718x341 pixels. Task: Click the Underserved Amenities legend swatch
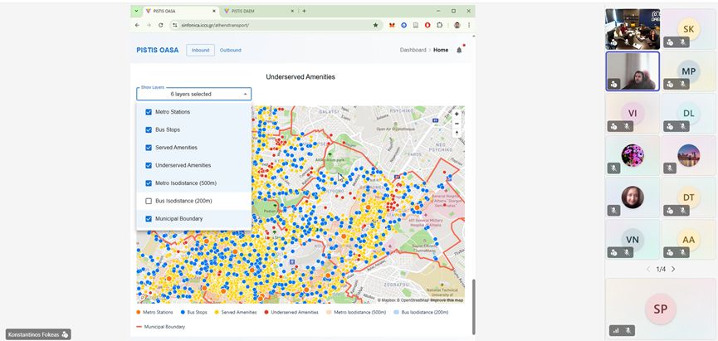(266, 313)
